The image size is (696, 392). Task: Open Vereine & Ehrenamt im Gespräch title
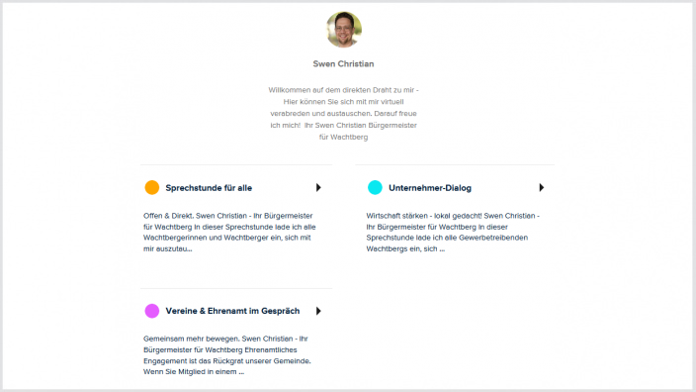232,311
